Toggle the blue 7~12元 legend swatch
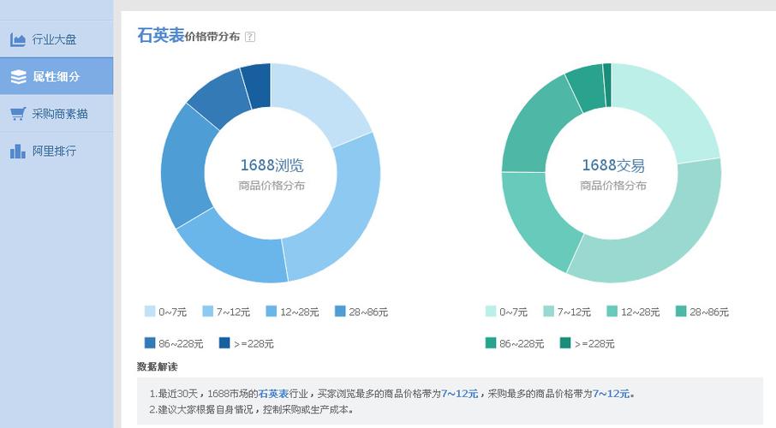Viewport: 776px width, 428px height. point(208,312)
